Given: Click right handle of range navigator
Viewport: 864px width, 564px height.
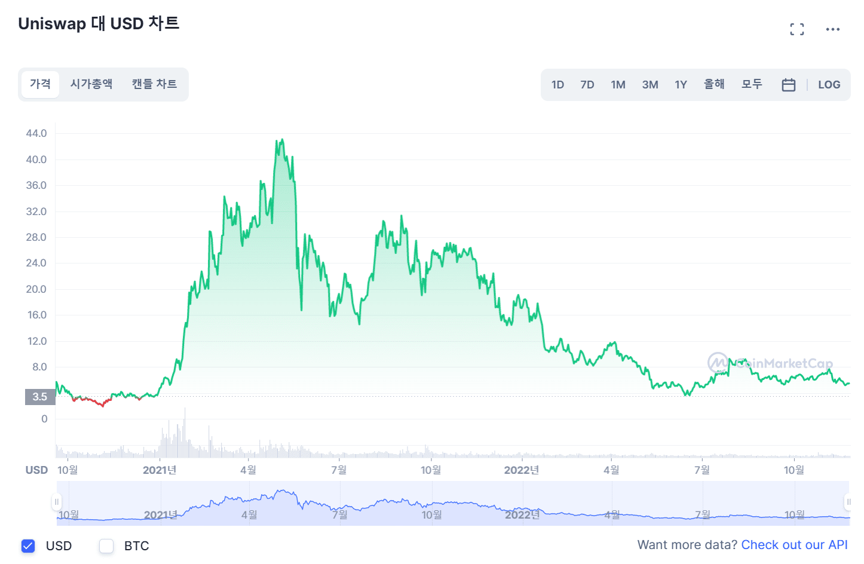Looking at the screenshot, I should coord(848,502).
